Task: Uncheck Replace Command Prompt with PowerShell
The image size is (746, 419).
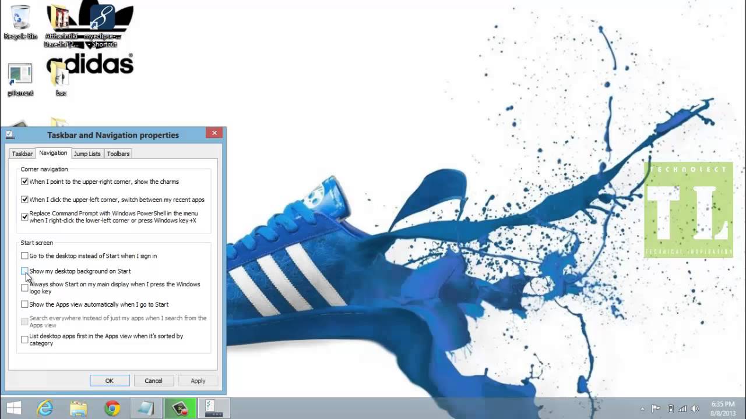Action: coord(24,217)
